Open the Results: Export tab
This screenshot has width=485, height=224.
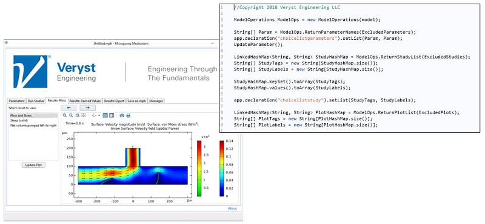(x=114, y=101)
